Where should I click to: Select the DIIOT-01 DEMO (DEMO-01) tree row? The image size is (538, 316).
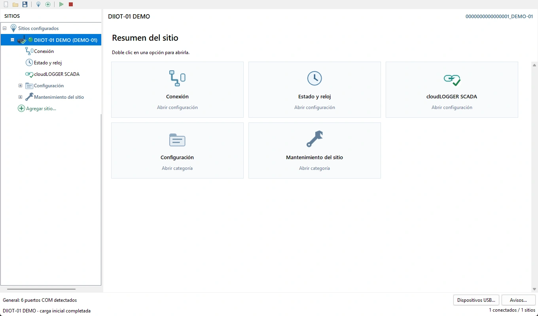pyautogui.click(x=51, y=40)
